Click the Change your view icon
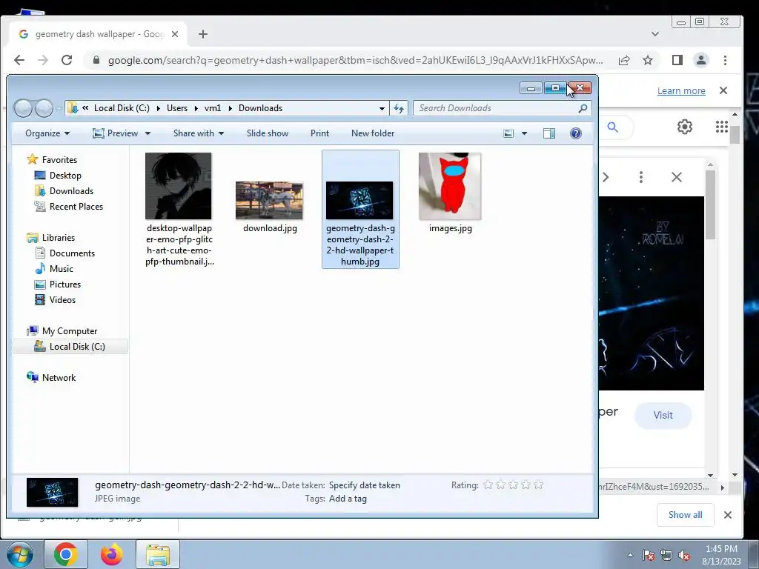The height and width of the screenshot is (569, 759). 508,133
